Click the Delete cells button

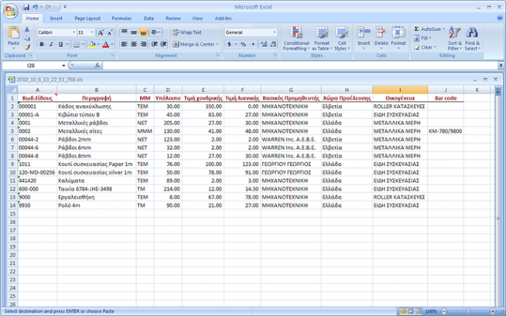click(381, 38)
